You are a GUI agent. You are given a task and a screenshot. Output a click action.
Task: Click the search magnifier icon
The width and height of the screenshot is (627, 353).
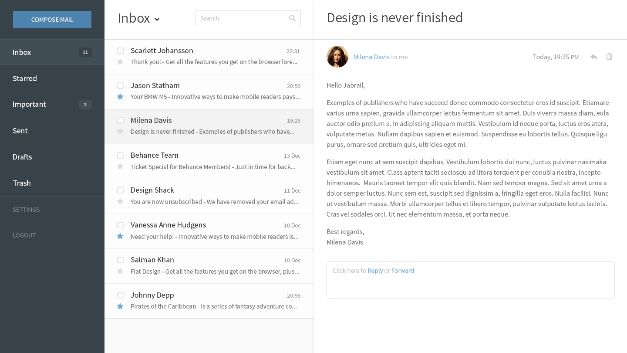pos(292,18)
